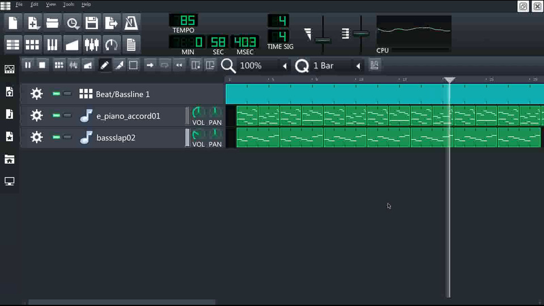Open the Piano Roll editor icon
Screen dimensions: 544x306
click(x=52, y=44)
